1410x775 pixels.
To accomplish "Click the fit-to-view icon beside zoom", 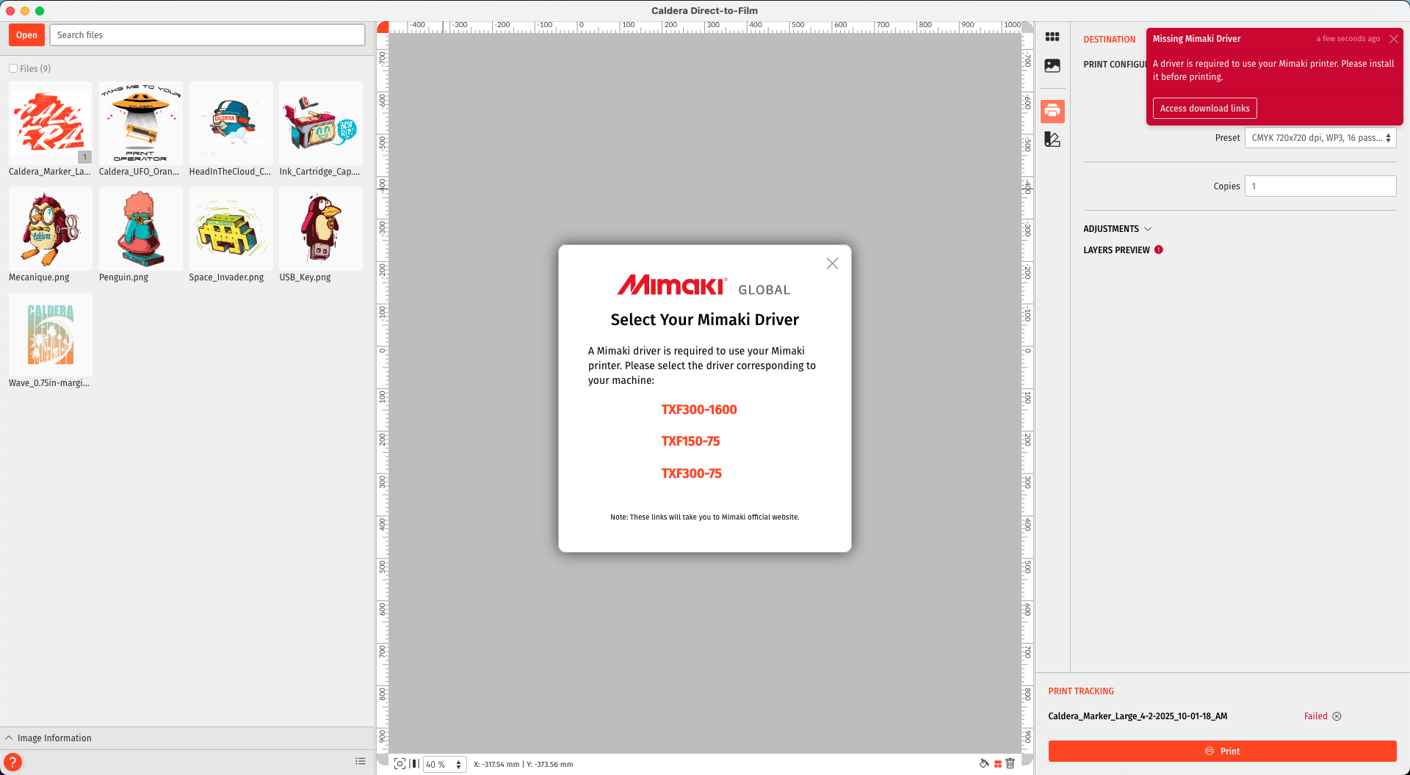I will click(x=399, y=764).
